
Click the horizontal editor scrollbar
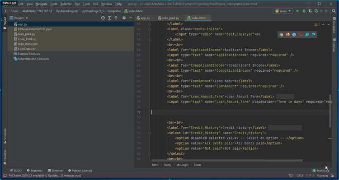[x=227, y=160]
